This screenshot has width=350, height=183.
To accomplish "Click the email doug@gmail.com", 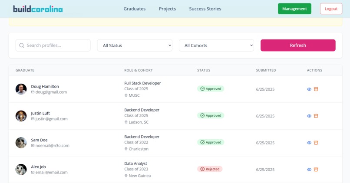I will (51, 92).
